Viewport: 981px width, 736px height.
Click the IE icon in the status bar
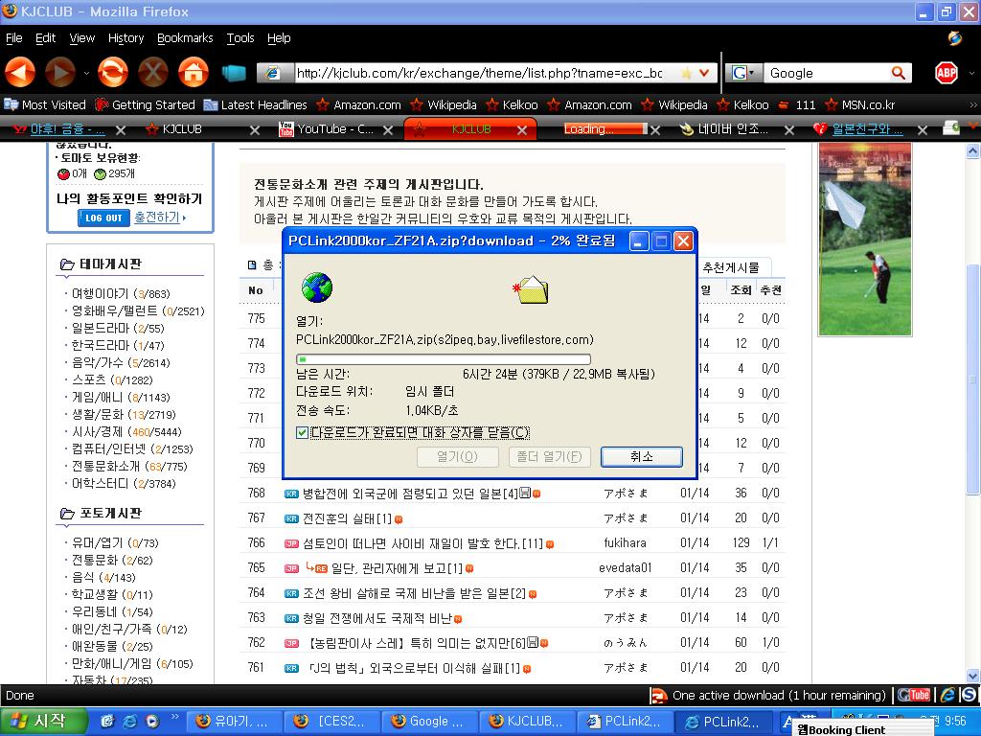[x=947, y=695]
